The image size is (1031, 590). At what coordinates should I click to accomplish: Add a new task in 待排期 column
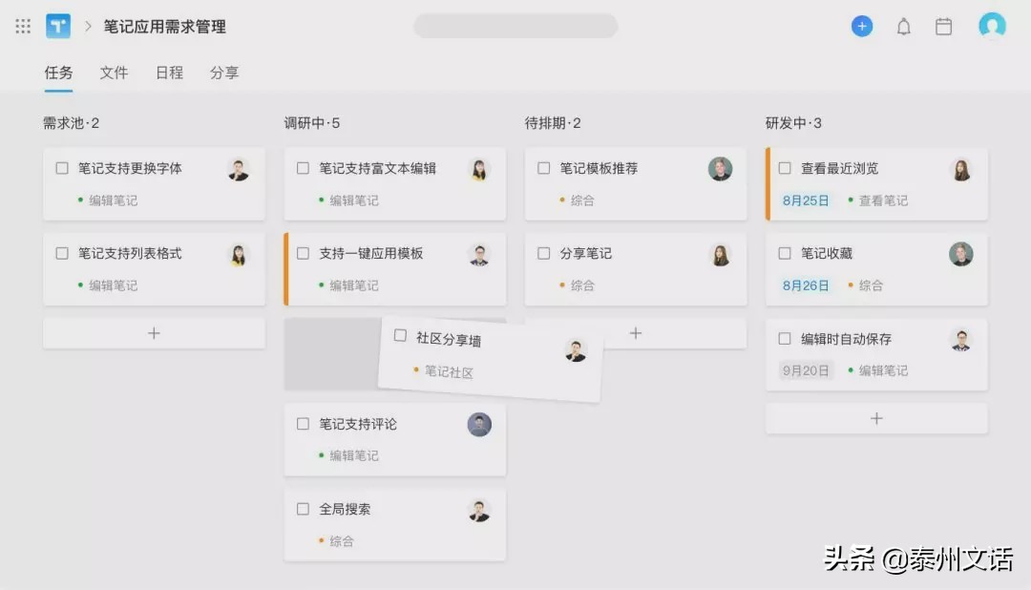tap(635, 333)
